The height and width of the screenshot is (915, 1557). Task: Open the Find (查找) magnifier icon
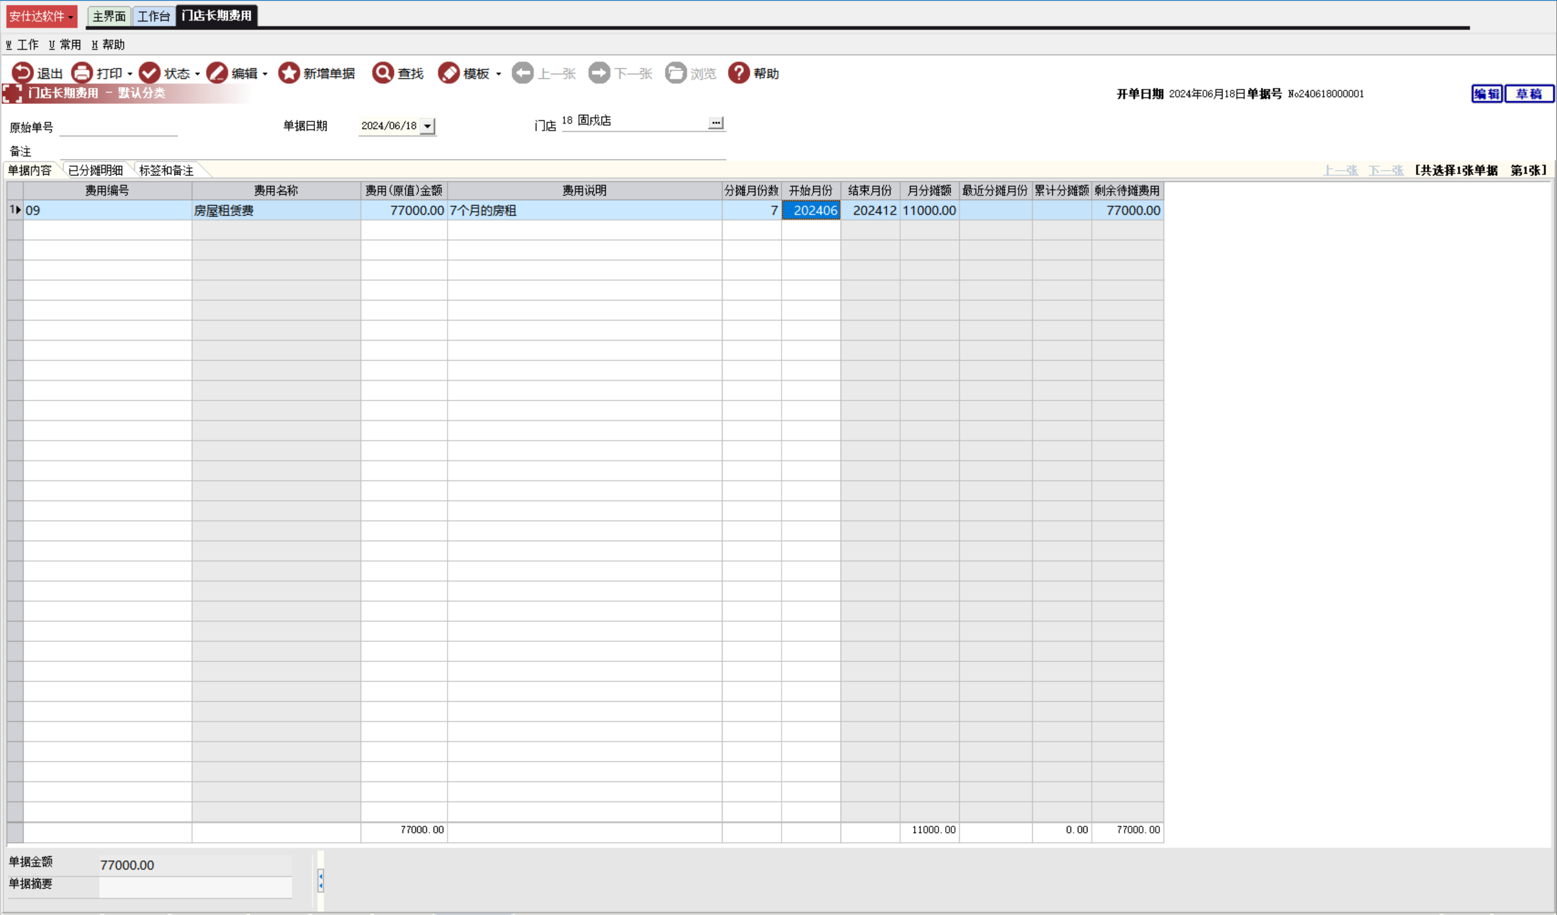[x=383, y=73]
